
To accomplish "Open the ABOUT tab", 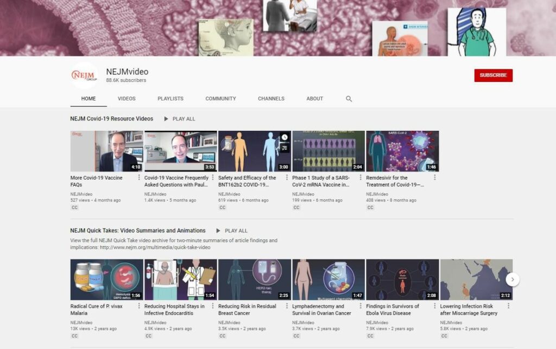I will [314, 98].
